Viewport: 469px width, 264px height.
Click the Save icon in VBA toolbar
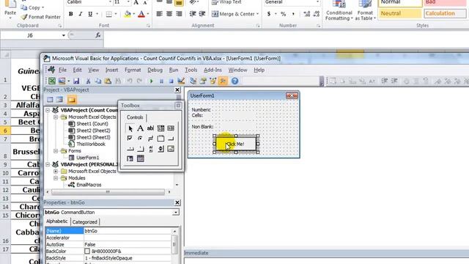pyautogui.click(x=76, y=81)
